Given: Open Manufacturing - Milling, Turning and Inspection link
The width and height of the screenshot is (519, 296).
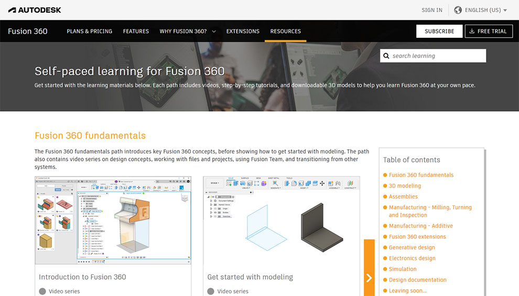Looking at the screenshot, I should point(430,211).
